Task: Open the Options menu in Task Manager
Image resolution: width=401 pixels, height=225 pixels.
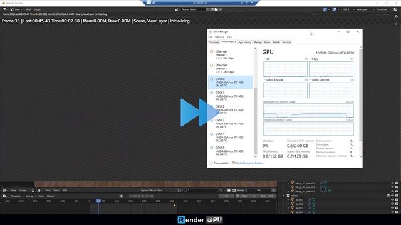Action: click(219, 37)
